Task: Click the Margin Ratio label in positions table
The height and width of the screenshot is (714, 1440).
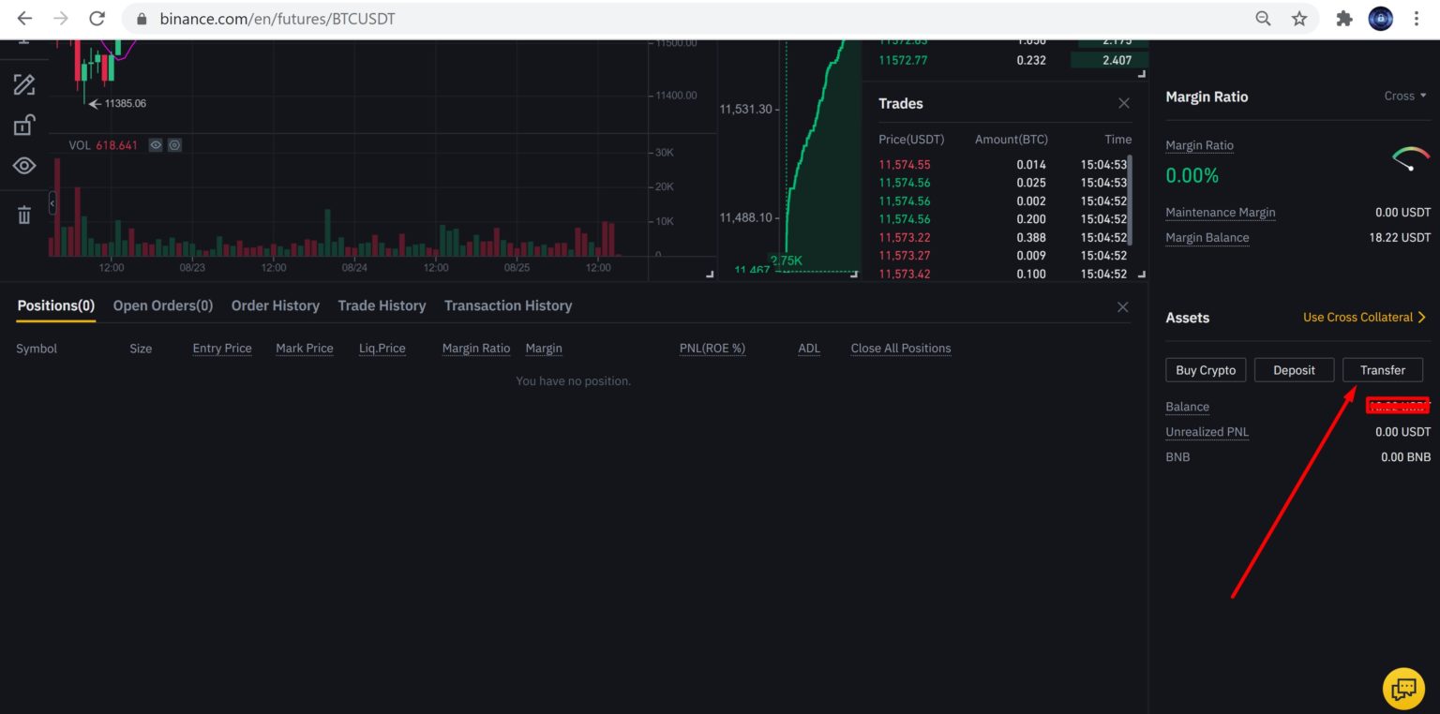Action: click(x=476, y=349)
